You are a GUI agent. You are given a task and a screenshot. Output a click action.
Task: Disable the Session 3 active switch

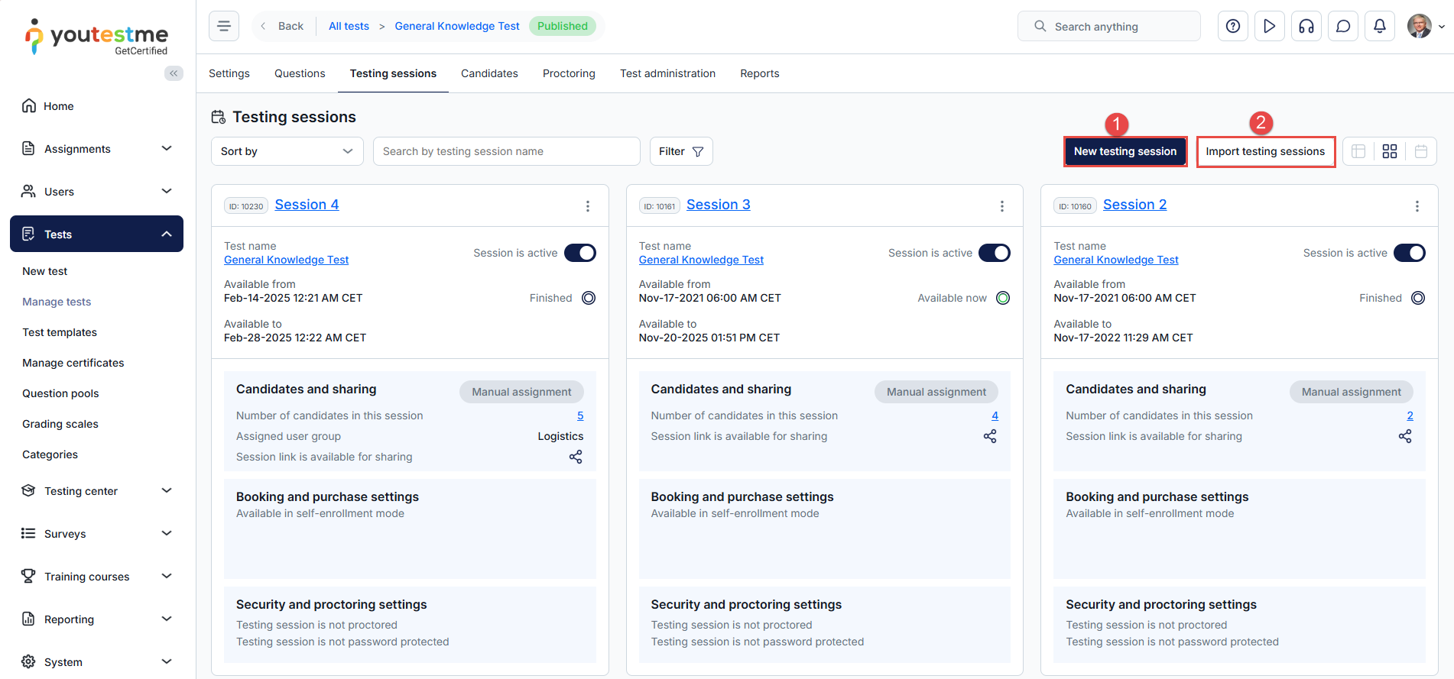994,253
